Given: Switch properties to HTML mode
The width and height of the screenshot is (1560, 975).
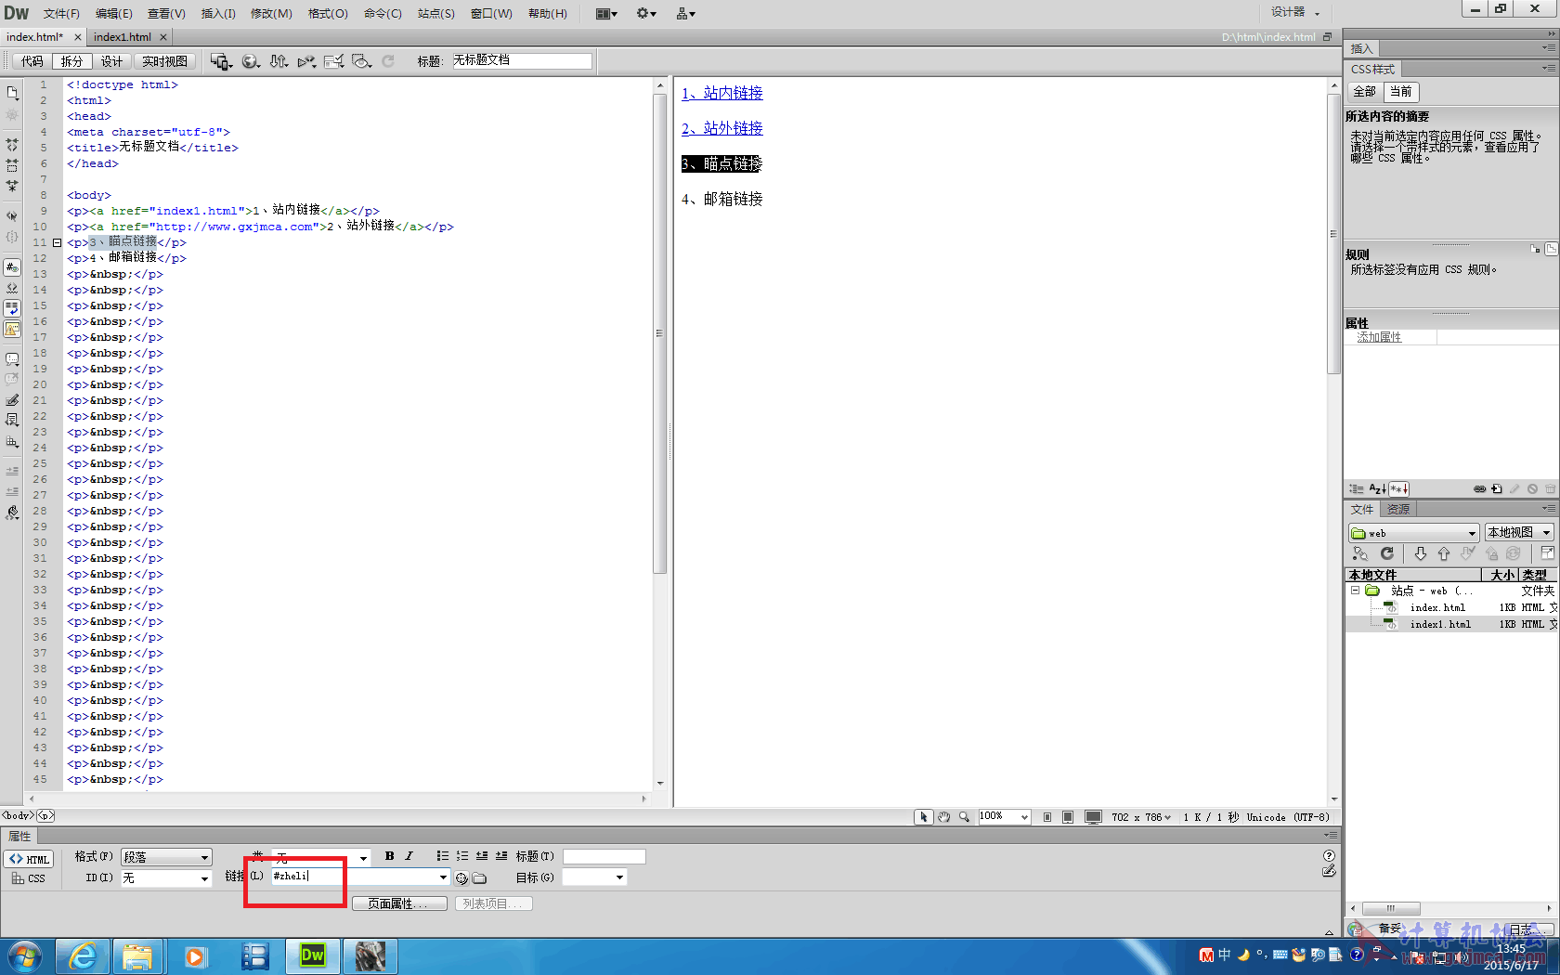Looking at the screenshot, I should pyautogui.click(x=29, y=859).
